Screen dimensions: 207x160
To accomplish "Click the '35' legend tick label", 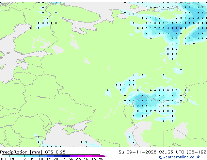I will click(x=78, y=159).
